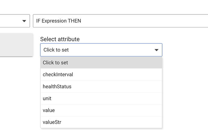Focus the expression text box reading 'IF Expression THEN'
Image resolution: width=208 pixels, height=137 pixels.
120,21
